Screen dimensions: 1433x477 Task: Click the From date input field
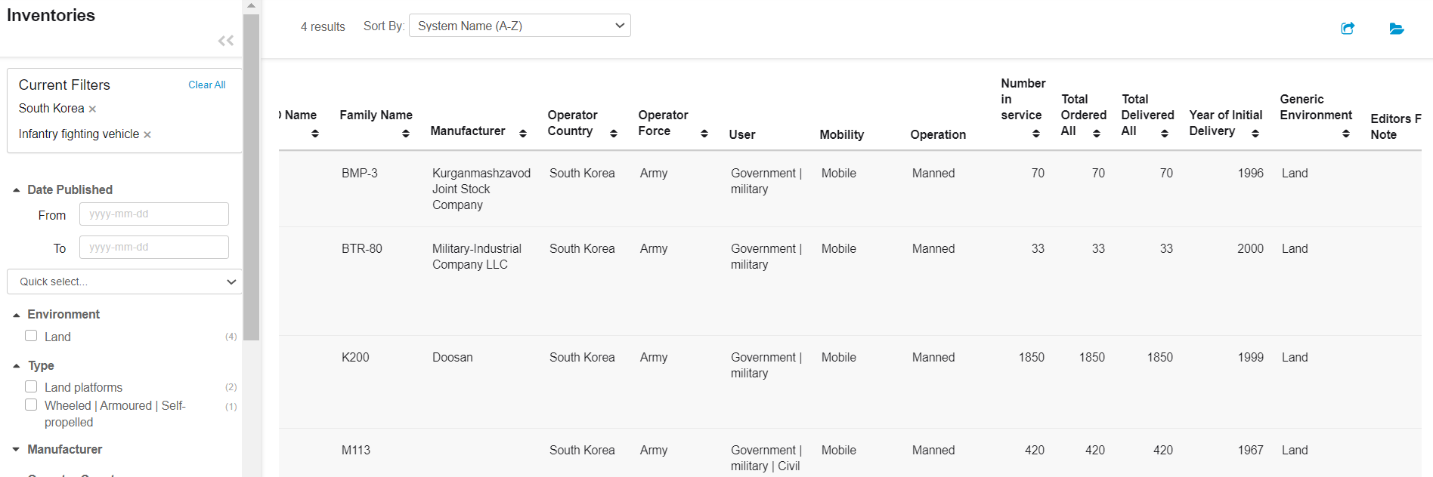153,214
